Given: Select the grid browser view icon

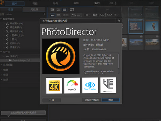Looking at the screenshot, I should pos(64,10).
